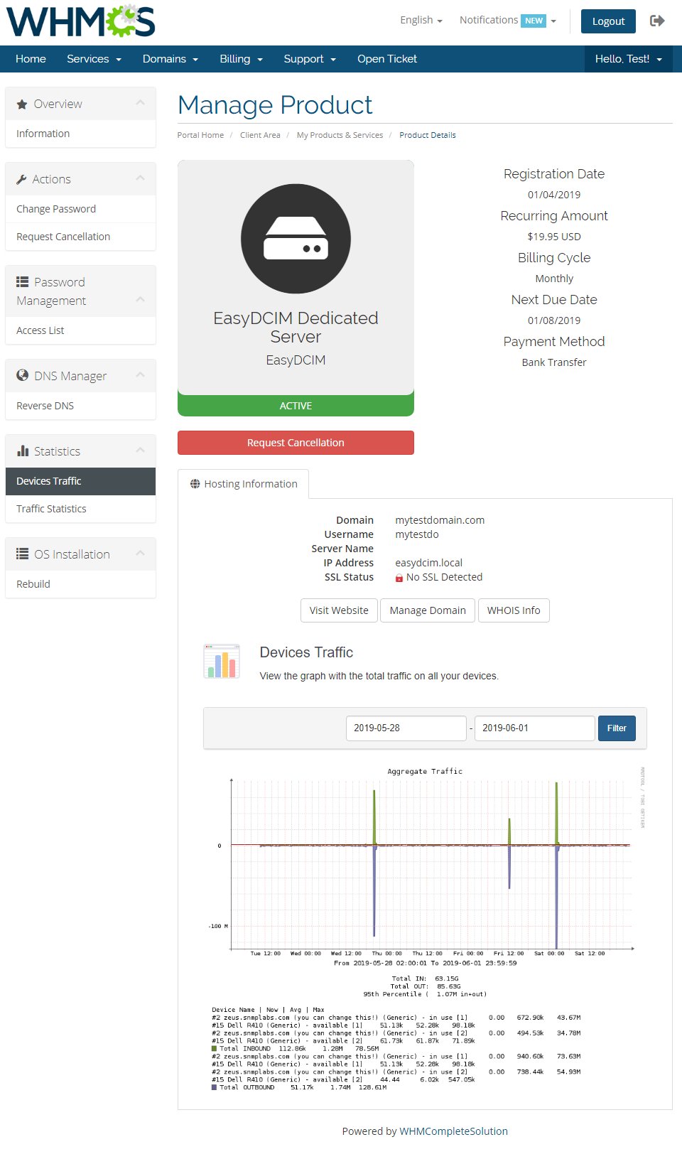Open Reverse DNS in the sidebar

pyautogui.click(x=80, y=406)
